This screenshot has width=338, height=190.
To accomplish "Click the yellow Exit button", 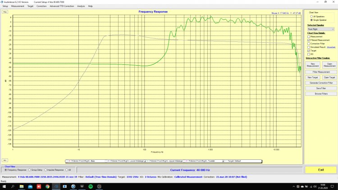I will coord(321,170).
